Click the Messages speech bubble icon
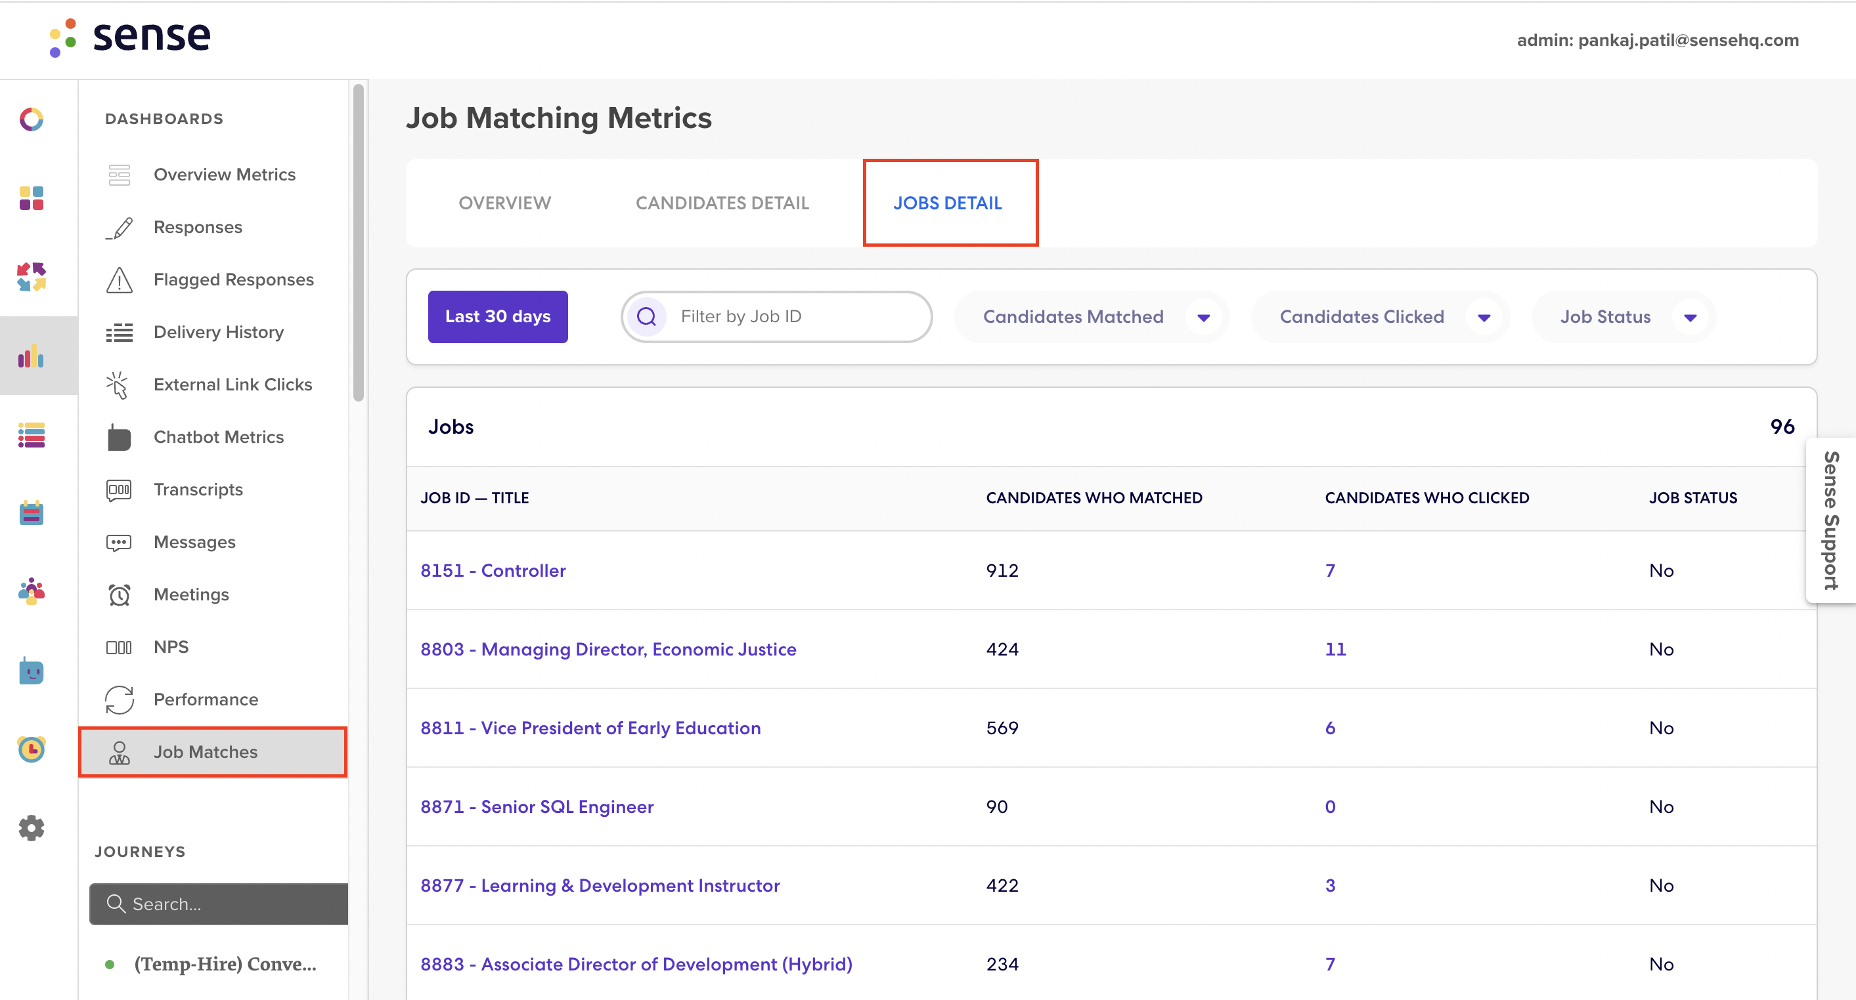1856x1000 pixels. tap(119, 542)
